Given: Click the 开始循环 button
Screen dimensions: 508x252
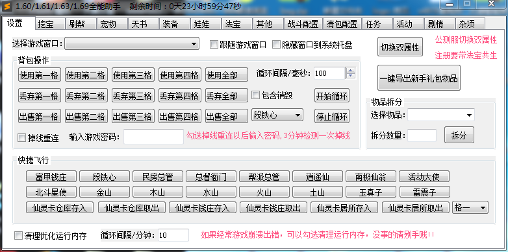Looking at the screenshot, I should pos(332,95).
